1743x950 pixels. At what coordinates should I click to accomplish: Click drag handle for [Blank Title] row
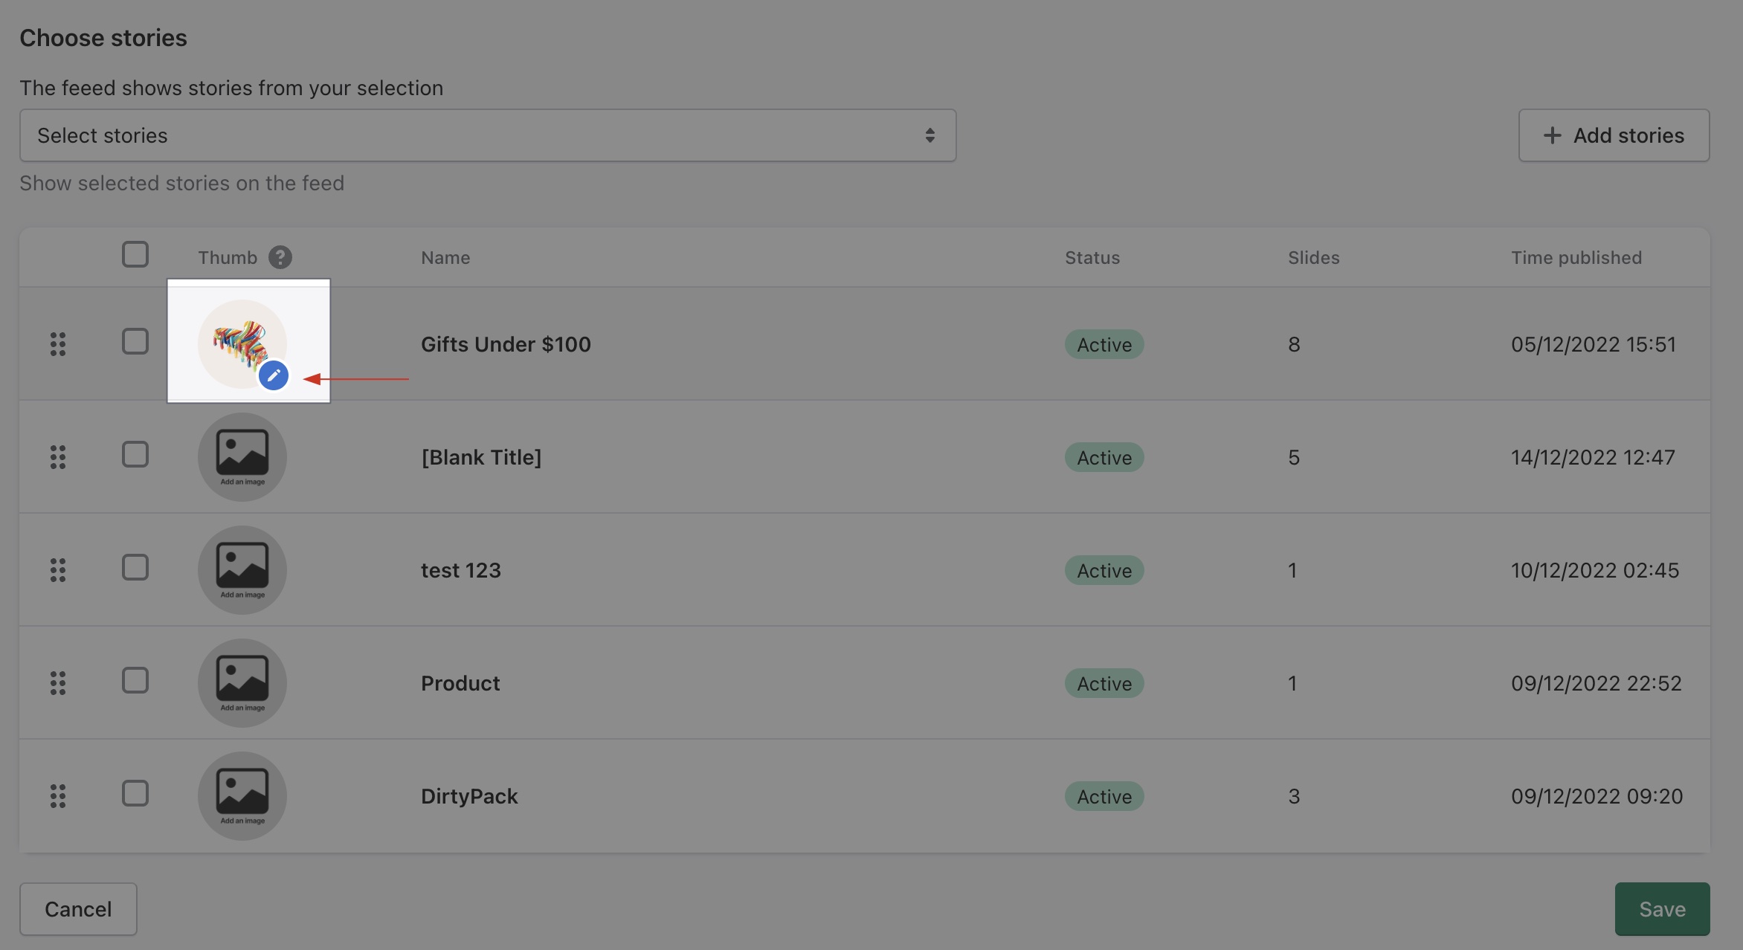tap(58, 457)
